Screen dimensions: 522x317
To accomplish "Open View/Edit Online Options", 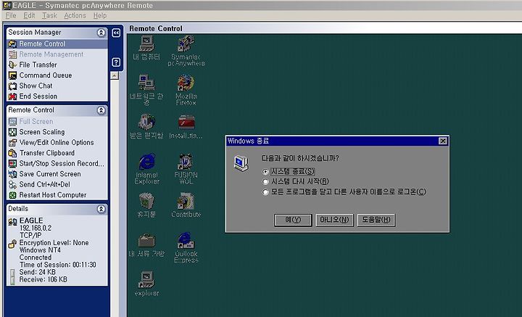I will pos(57,142).
